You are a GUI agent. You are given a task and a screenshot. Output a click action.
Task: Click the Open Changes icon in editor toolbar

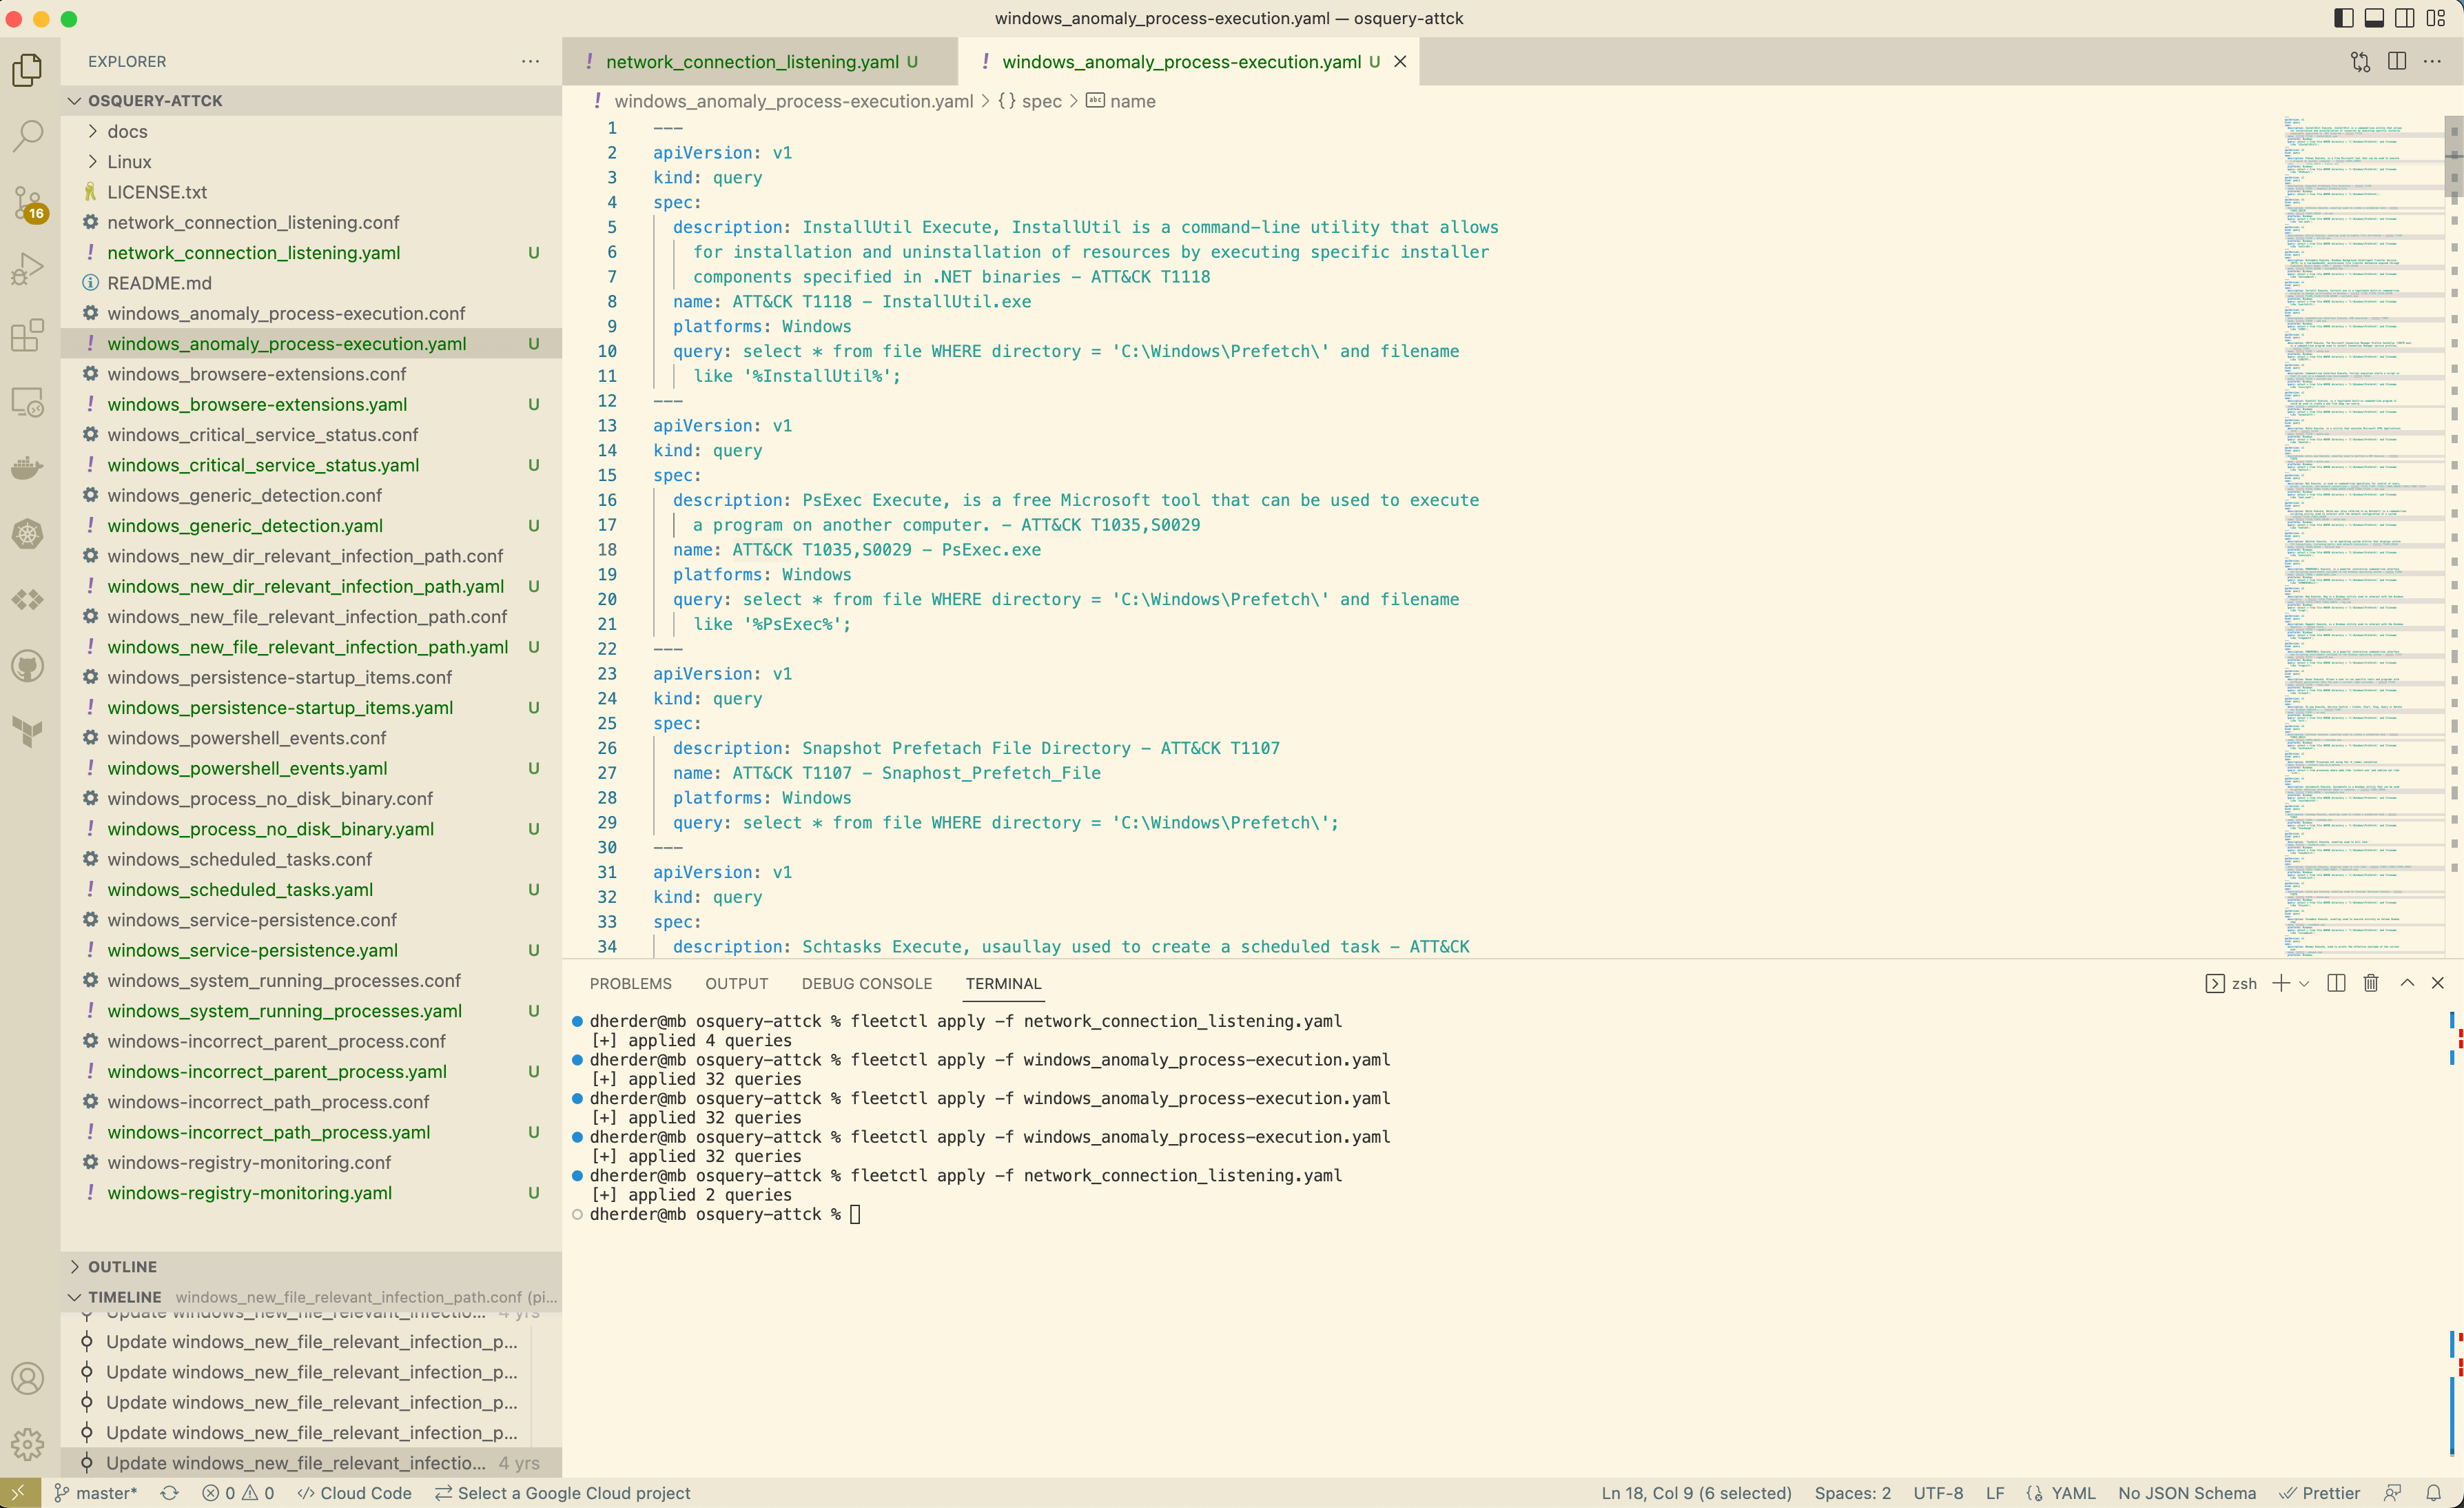pyautogui.click(x=2361, y=62)
